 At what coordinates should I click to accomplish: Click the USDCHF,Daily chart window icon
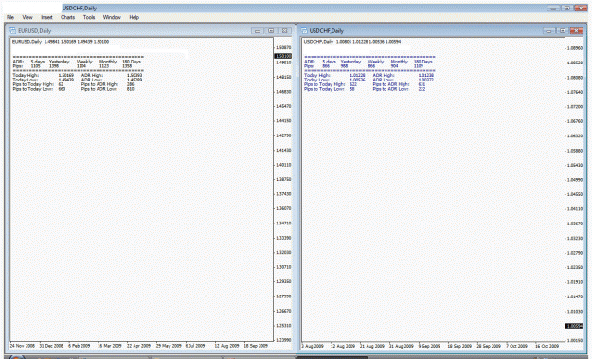pos(304,31)
